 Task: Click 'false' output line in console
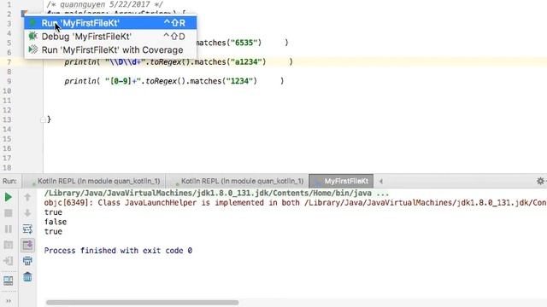(x=56, y=222)
